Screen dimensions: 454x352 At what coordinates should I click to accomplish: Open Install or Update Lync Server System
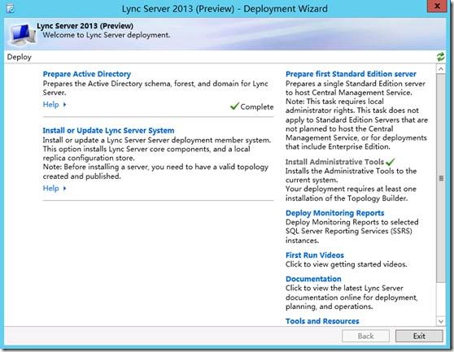tap(108, 130)
